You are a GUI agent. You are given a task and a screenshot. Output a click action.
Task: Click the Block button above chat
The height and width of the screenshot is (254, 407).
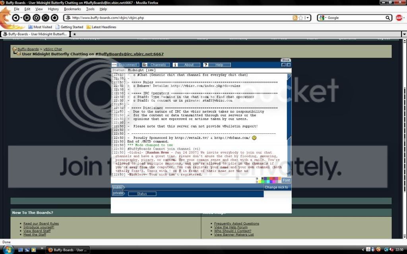tap(286, 60)
